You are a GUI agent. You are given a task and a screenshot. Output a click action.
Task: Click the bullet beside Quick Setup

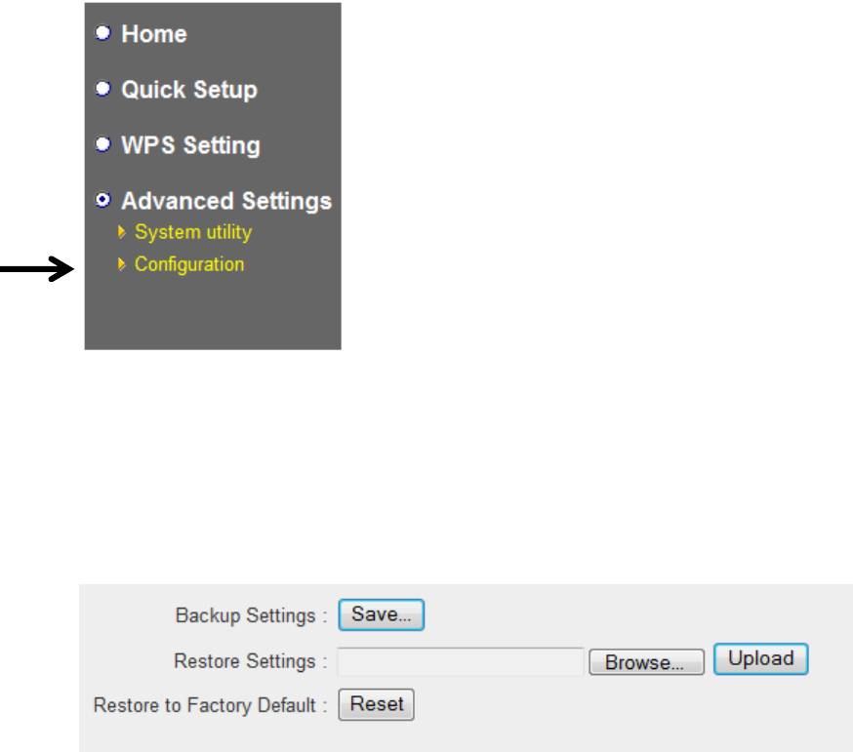(102, 89)
